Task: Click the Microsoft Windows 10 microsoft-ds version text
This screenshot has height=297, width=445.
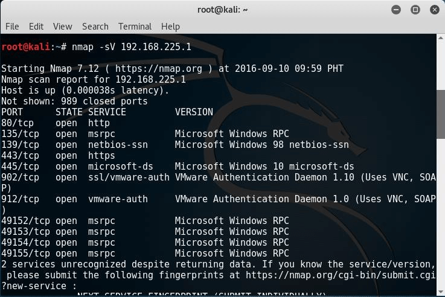Action: 264,167
